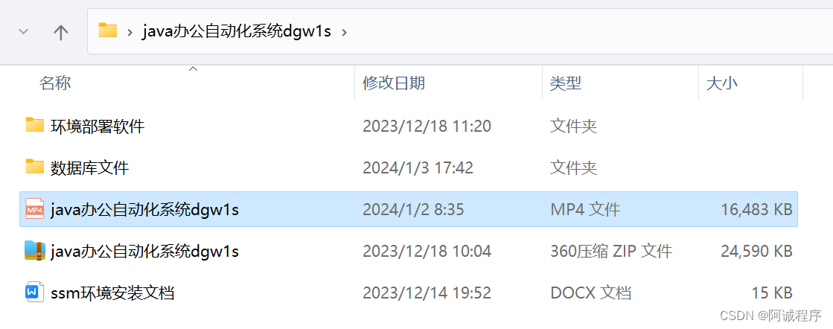Expand chevron after java办公自动化系统dgw1s breadcrumb
Screen dimensions: 833x329
click(344, 33)
